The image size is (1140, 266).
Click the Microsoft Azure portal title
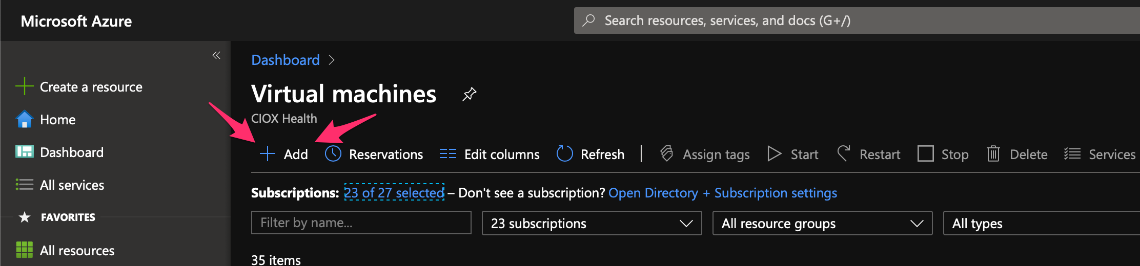click(x=76, y=21)
